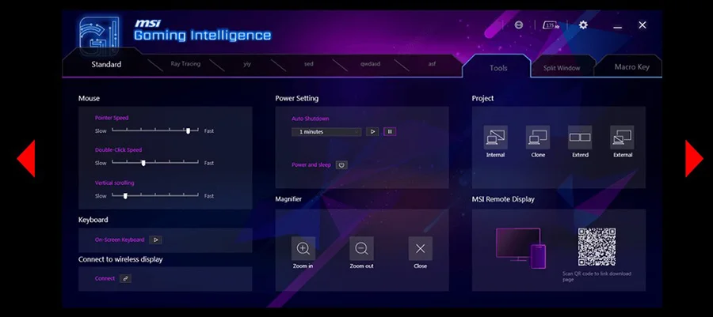This screenshot has height=317, width=713.
Task: Click the round sync icon in the header
Action: point(518,25)
